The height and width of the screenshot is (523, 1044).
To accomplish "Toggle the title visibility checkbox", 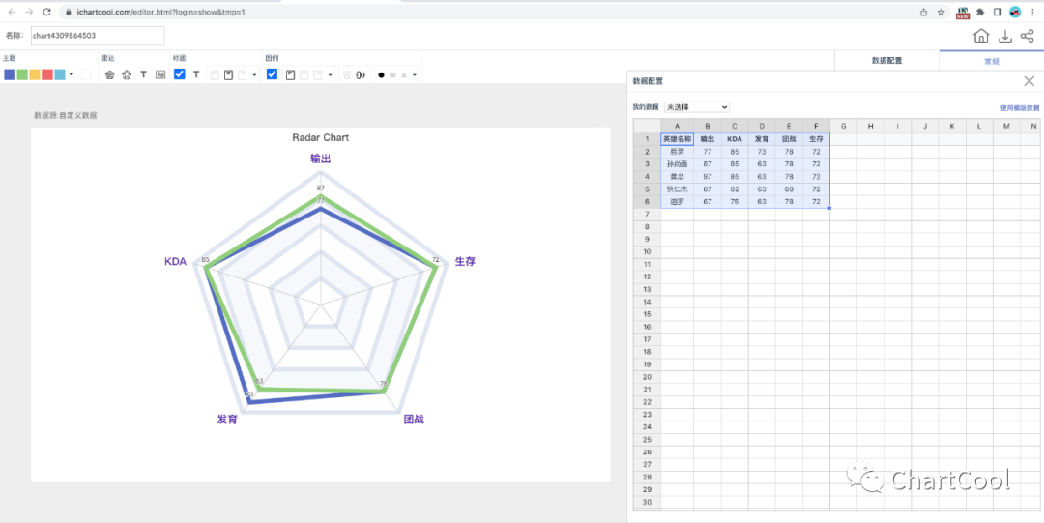I will click(179, 73).
